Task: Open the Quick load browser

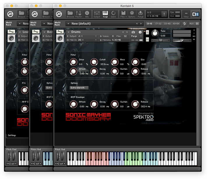Action: click(113, 14)
